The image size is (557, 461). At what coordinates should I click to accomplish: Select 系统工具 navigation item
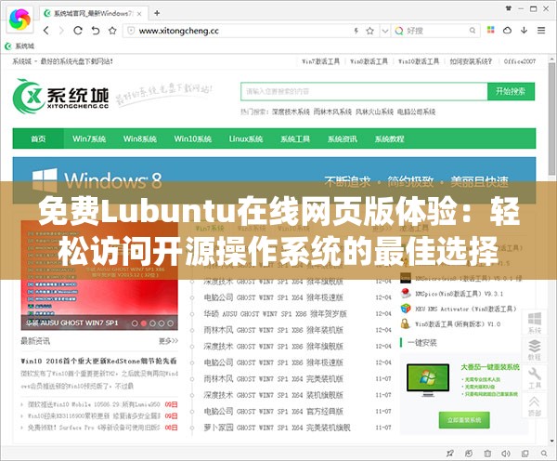pos(295,138)
